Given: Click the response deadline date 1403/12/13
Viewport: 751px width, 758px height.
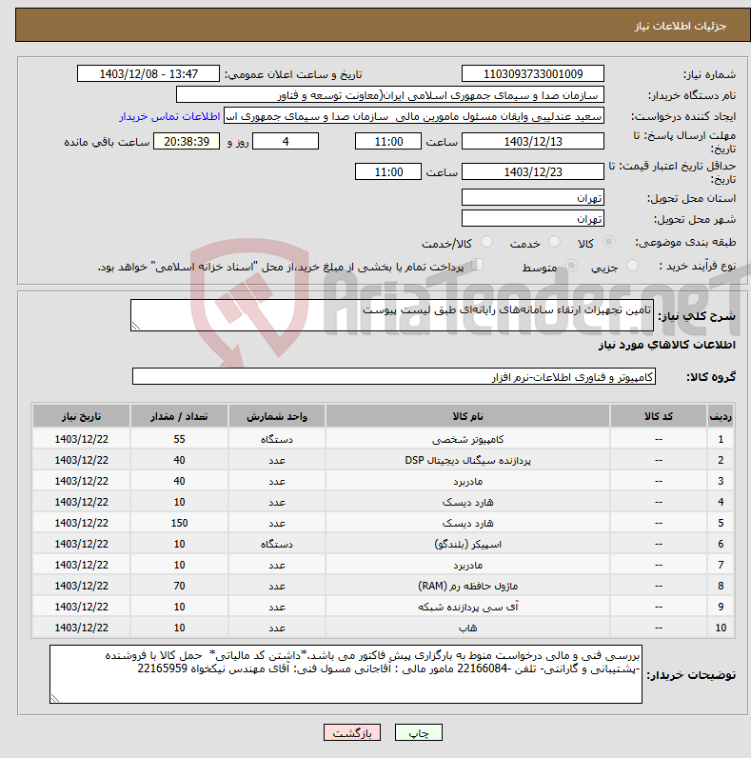Looking at the screenshot, I should [533, 142].
